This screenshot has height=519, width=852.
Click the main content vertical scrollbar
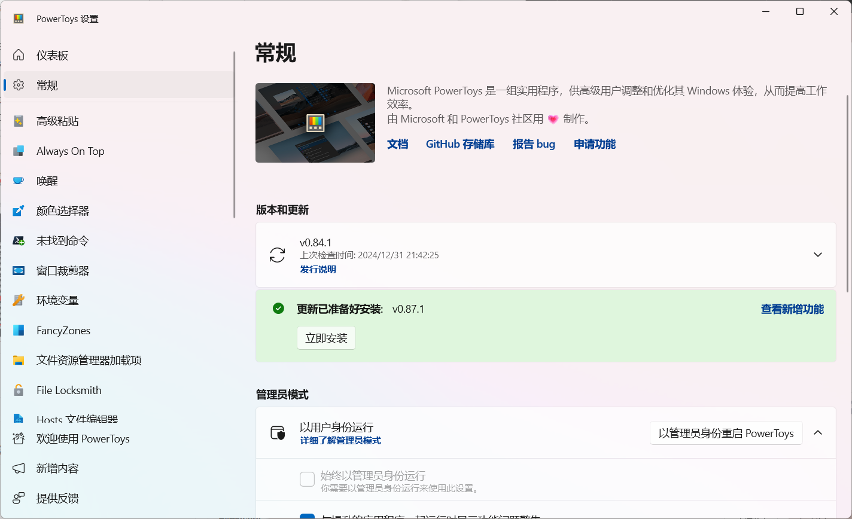847,193
